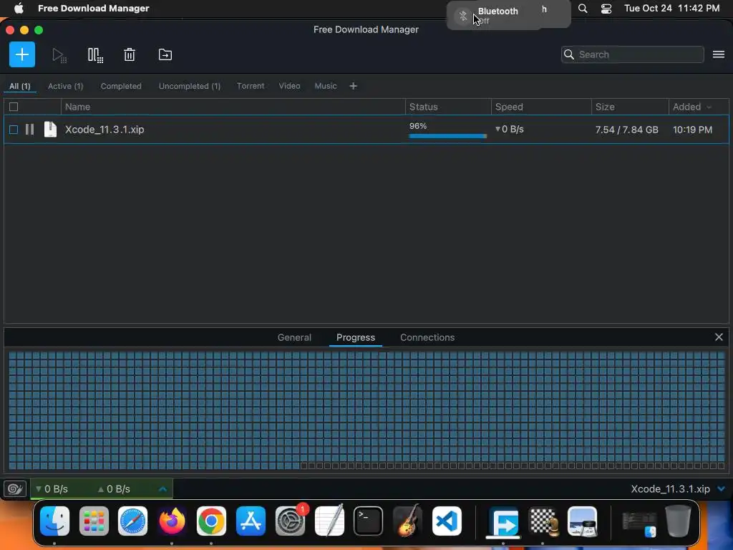Click Free Download Manager icon in dock
The image size is (733, 550).
503,521
